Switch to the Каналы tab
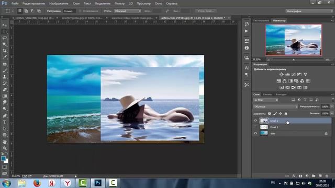Screen dimensions: 335x188 [267, 94]
